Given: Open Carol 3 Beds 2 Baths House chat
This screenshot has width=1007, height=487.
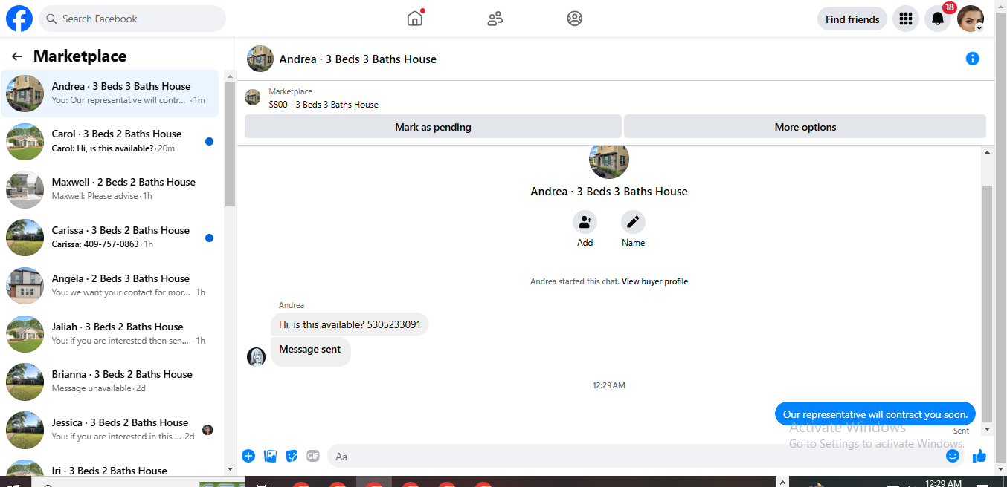Looking at the screenshot, I should [110, 141].
